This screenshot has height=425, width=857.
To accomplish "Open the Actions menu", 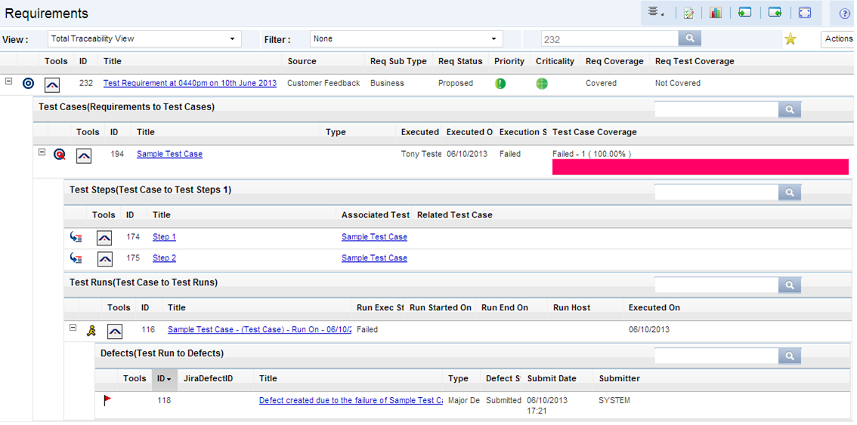I will 838,38.
